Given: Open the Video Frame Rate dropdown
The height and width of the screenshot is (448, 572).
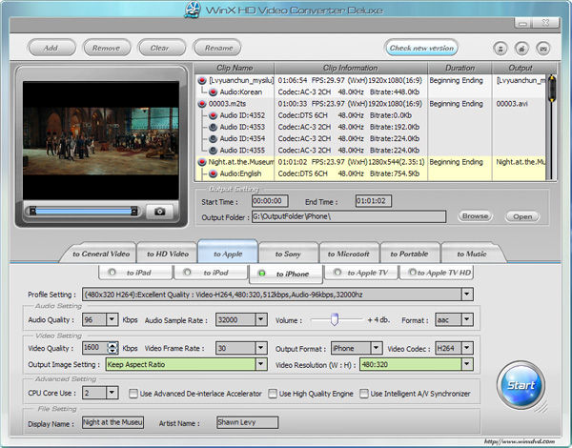Looking at the screenshot, I should pyautogui.click(x=261, y=348).
